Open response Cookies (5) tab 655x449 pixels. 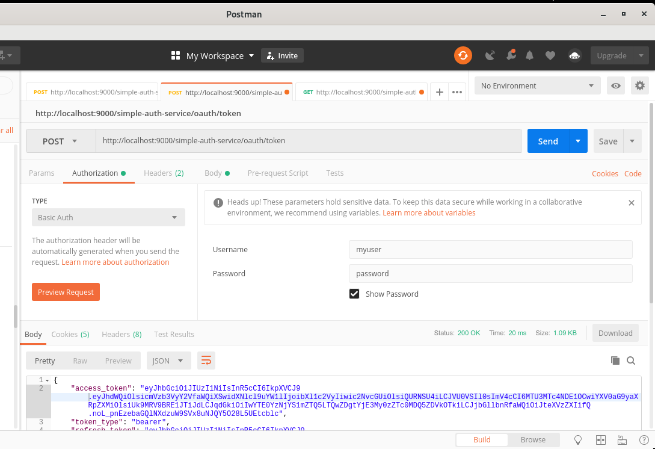pyautogui.click(x=70, y=335)
